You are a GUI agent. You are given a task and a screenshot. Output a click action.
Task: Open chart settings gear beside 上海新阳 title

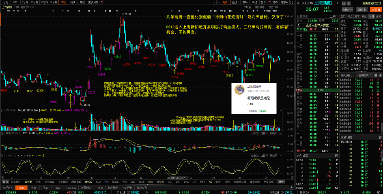[32, 7]
